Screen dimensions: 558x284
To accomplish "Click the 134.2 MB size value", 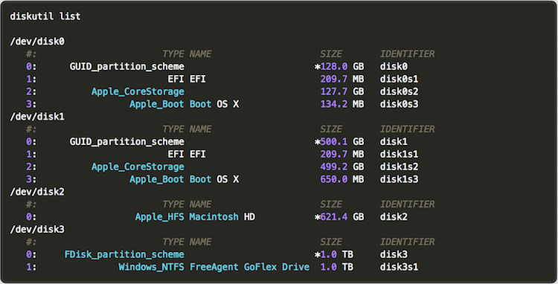I will (342, 104).
